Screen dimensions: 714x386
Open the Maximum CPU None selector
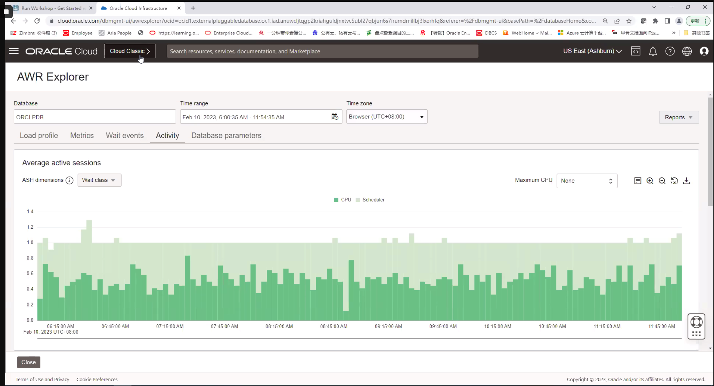tap(587, 181)
